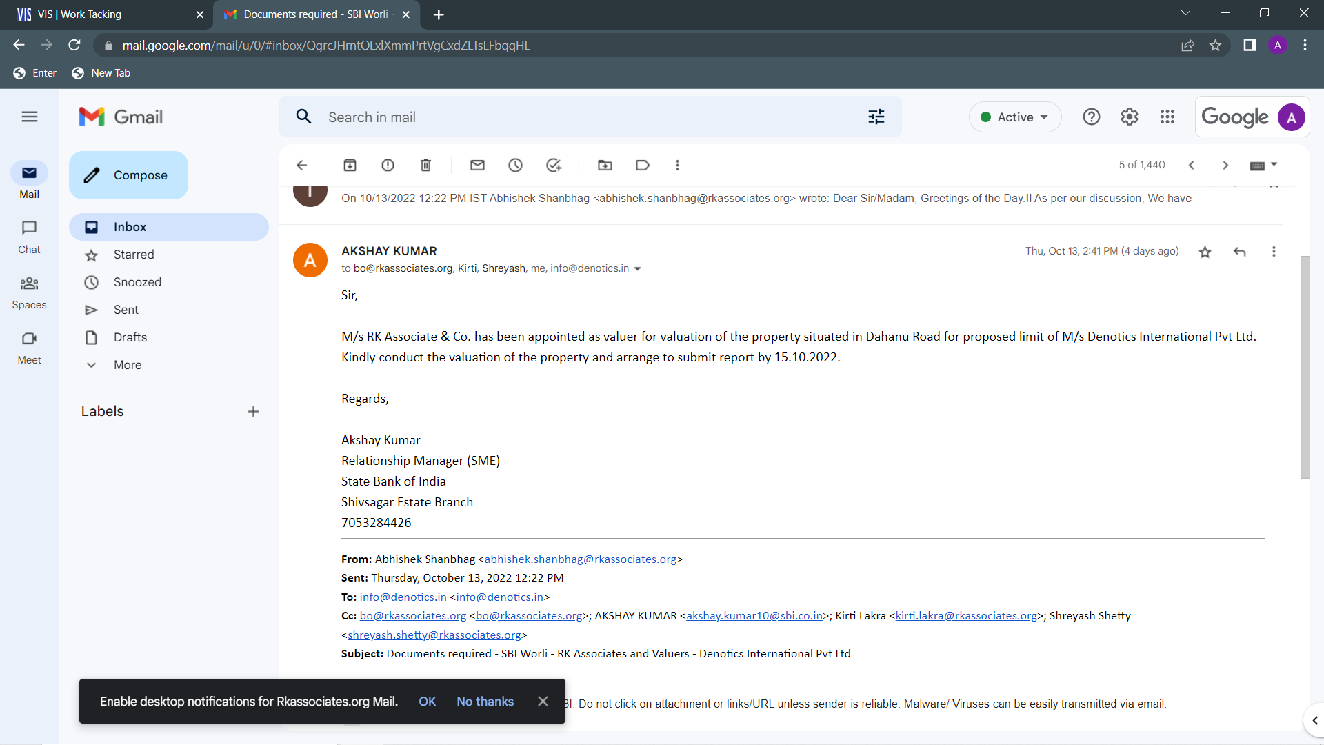Create a new label with plus icon
The height and width of the screenshot is (745, 1324).
coord(253,412)
